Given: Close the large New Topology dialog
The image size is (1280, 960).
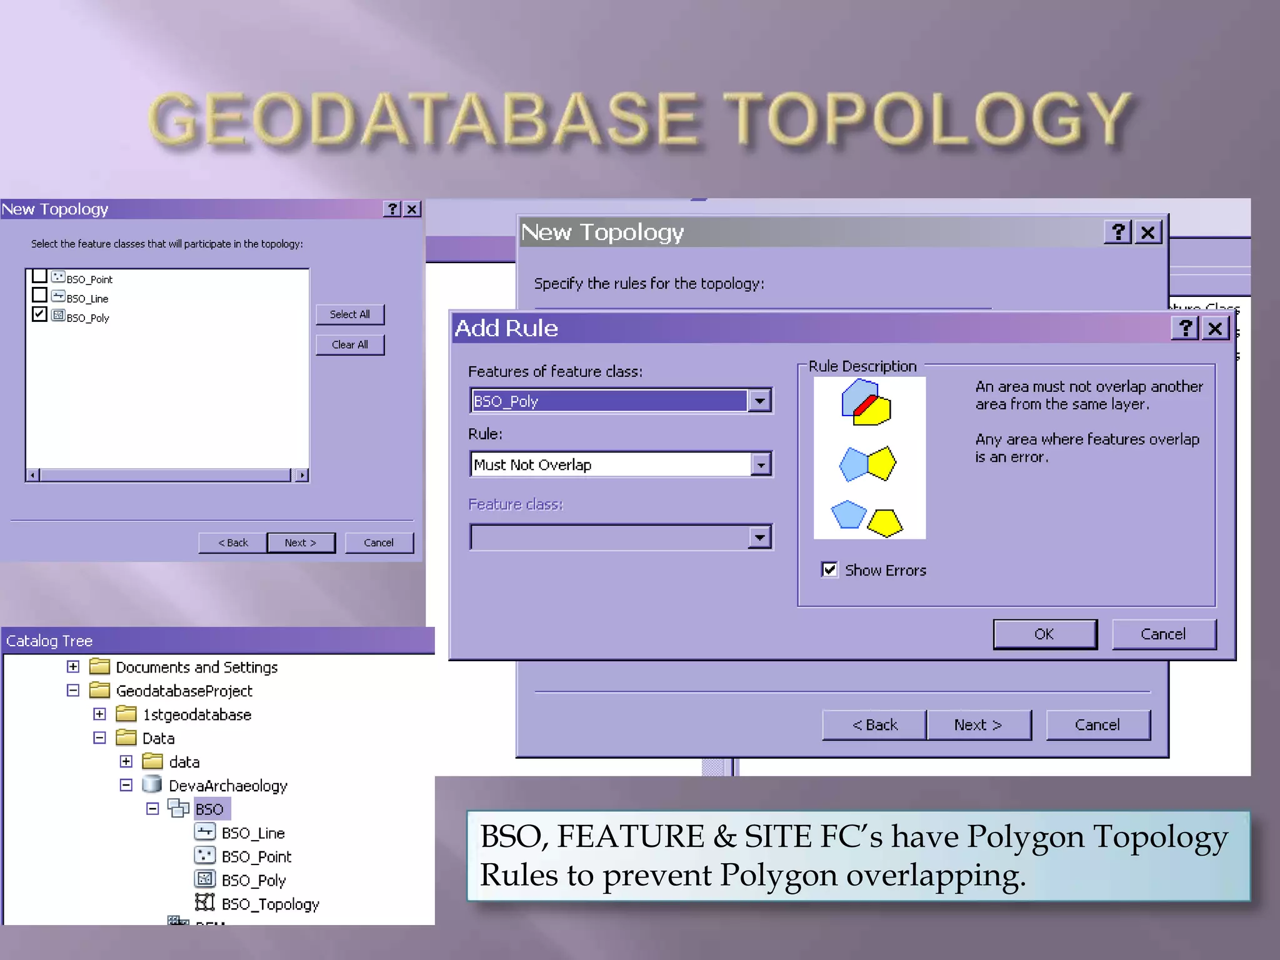Looking at the screenshot, I should [x=1148, y=232].
